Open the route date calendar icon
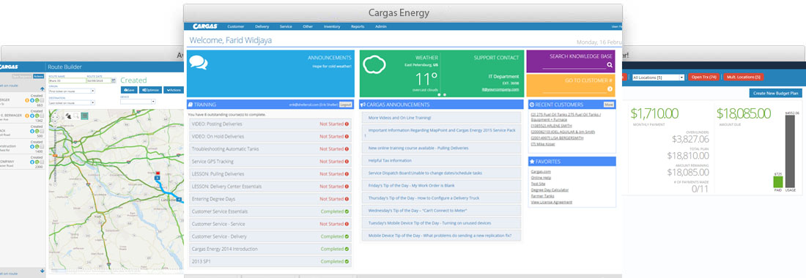Viewport: 806px width, 278px height. coord(113,80)
